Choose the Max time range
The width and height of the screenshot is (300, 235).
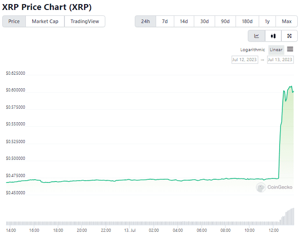pyautogui.click(x=286, y=21)
